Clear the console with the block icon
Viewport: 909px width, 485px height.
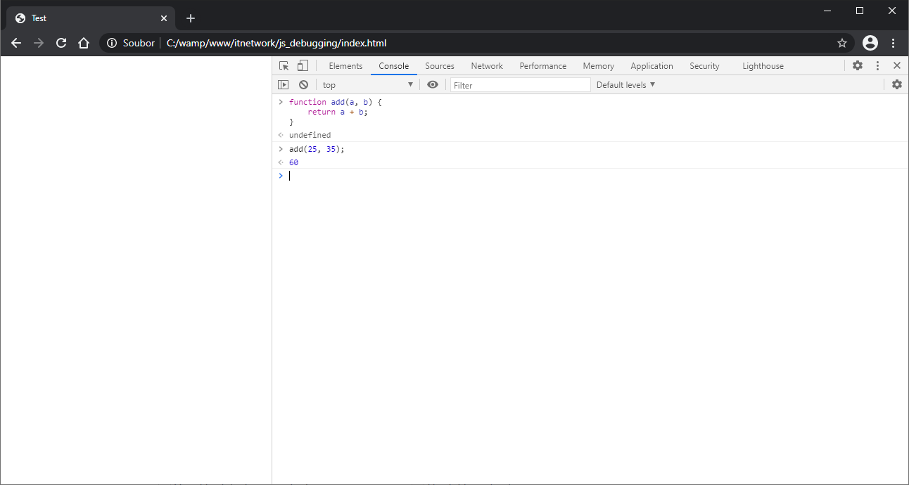tap(303, 85)
